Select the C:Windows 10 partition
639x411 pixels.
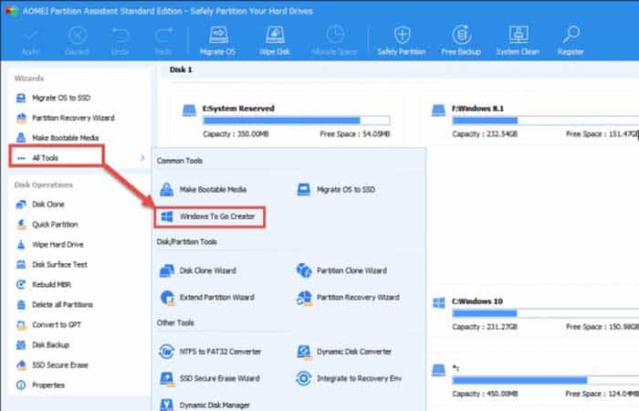[535, 314]
